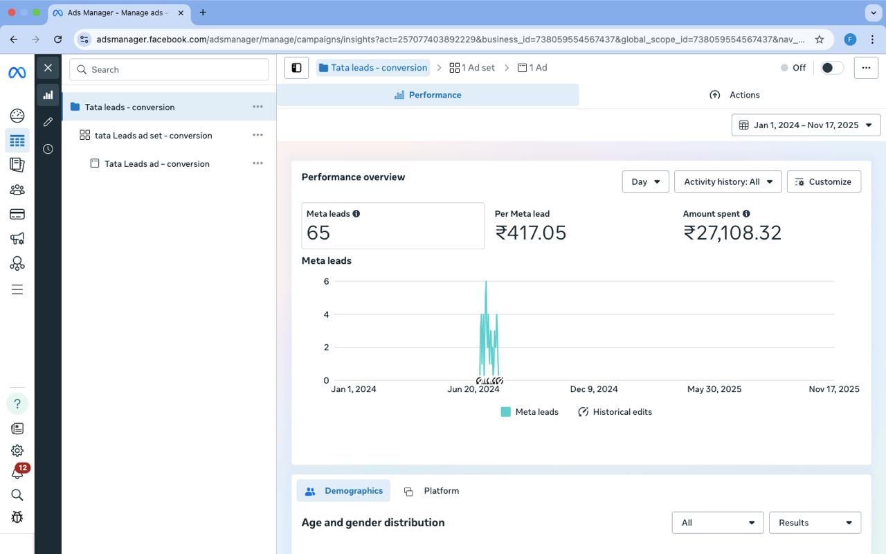Click the 1 Ad set breadcrumb
The width and height of the screenshot is (886, 554).
point(472,68)
